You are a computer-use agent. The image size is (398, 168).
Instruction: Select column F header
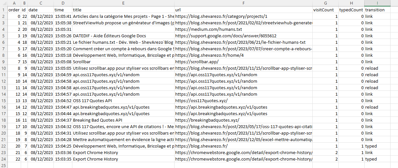(244, 3)
